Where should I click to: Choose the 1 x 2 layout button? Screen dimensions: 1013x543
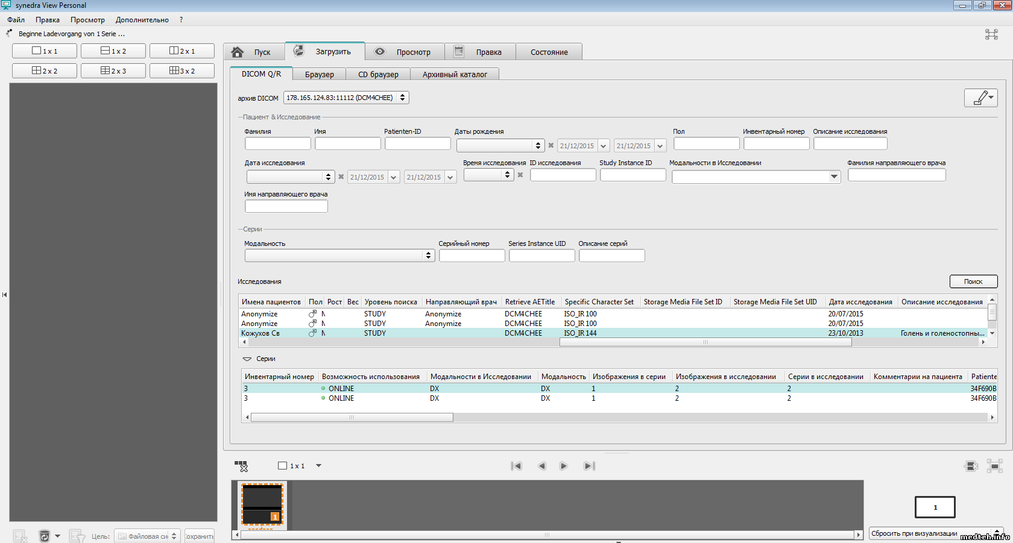point(113,51)
